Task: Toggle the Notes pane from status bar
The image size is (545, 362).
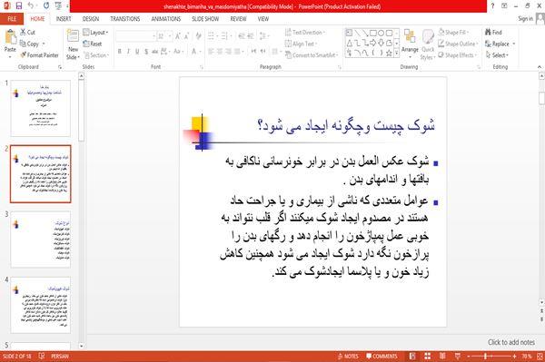Action: point(348,356)
